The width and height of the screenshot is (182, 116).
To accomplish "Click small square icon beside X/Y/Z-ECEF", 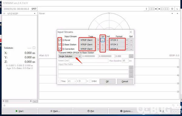I will (x=4, y=14).
